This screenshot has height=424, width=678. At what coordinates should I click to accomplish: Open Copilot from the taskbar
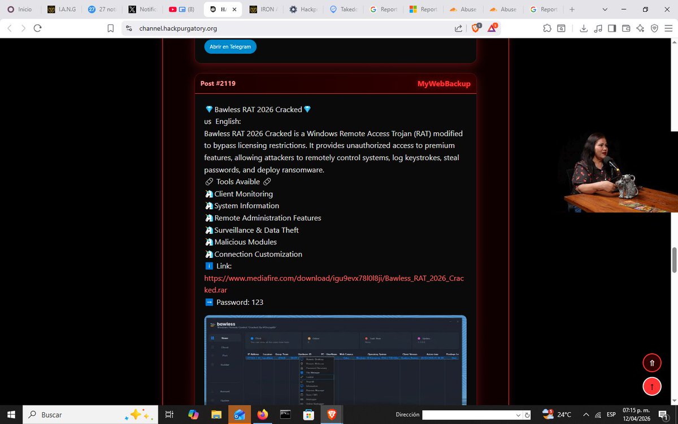(x=193, y=414)
